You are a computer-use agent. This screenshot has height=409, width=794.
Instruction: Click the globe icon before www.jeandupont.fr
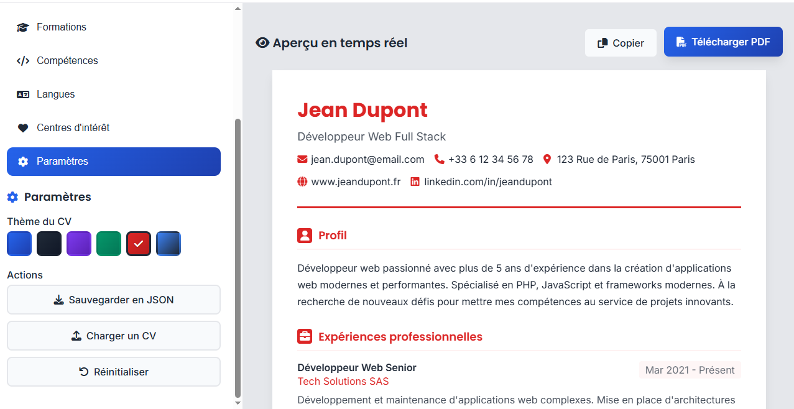pyautogui.click(x=302, y=182)
